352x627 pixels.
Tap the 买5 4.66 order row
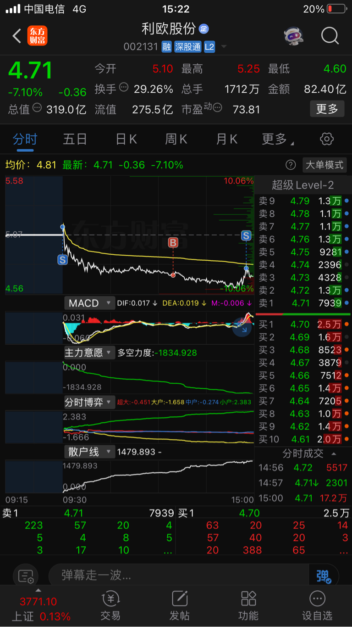click(302, 375)
